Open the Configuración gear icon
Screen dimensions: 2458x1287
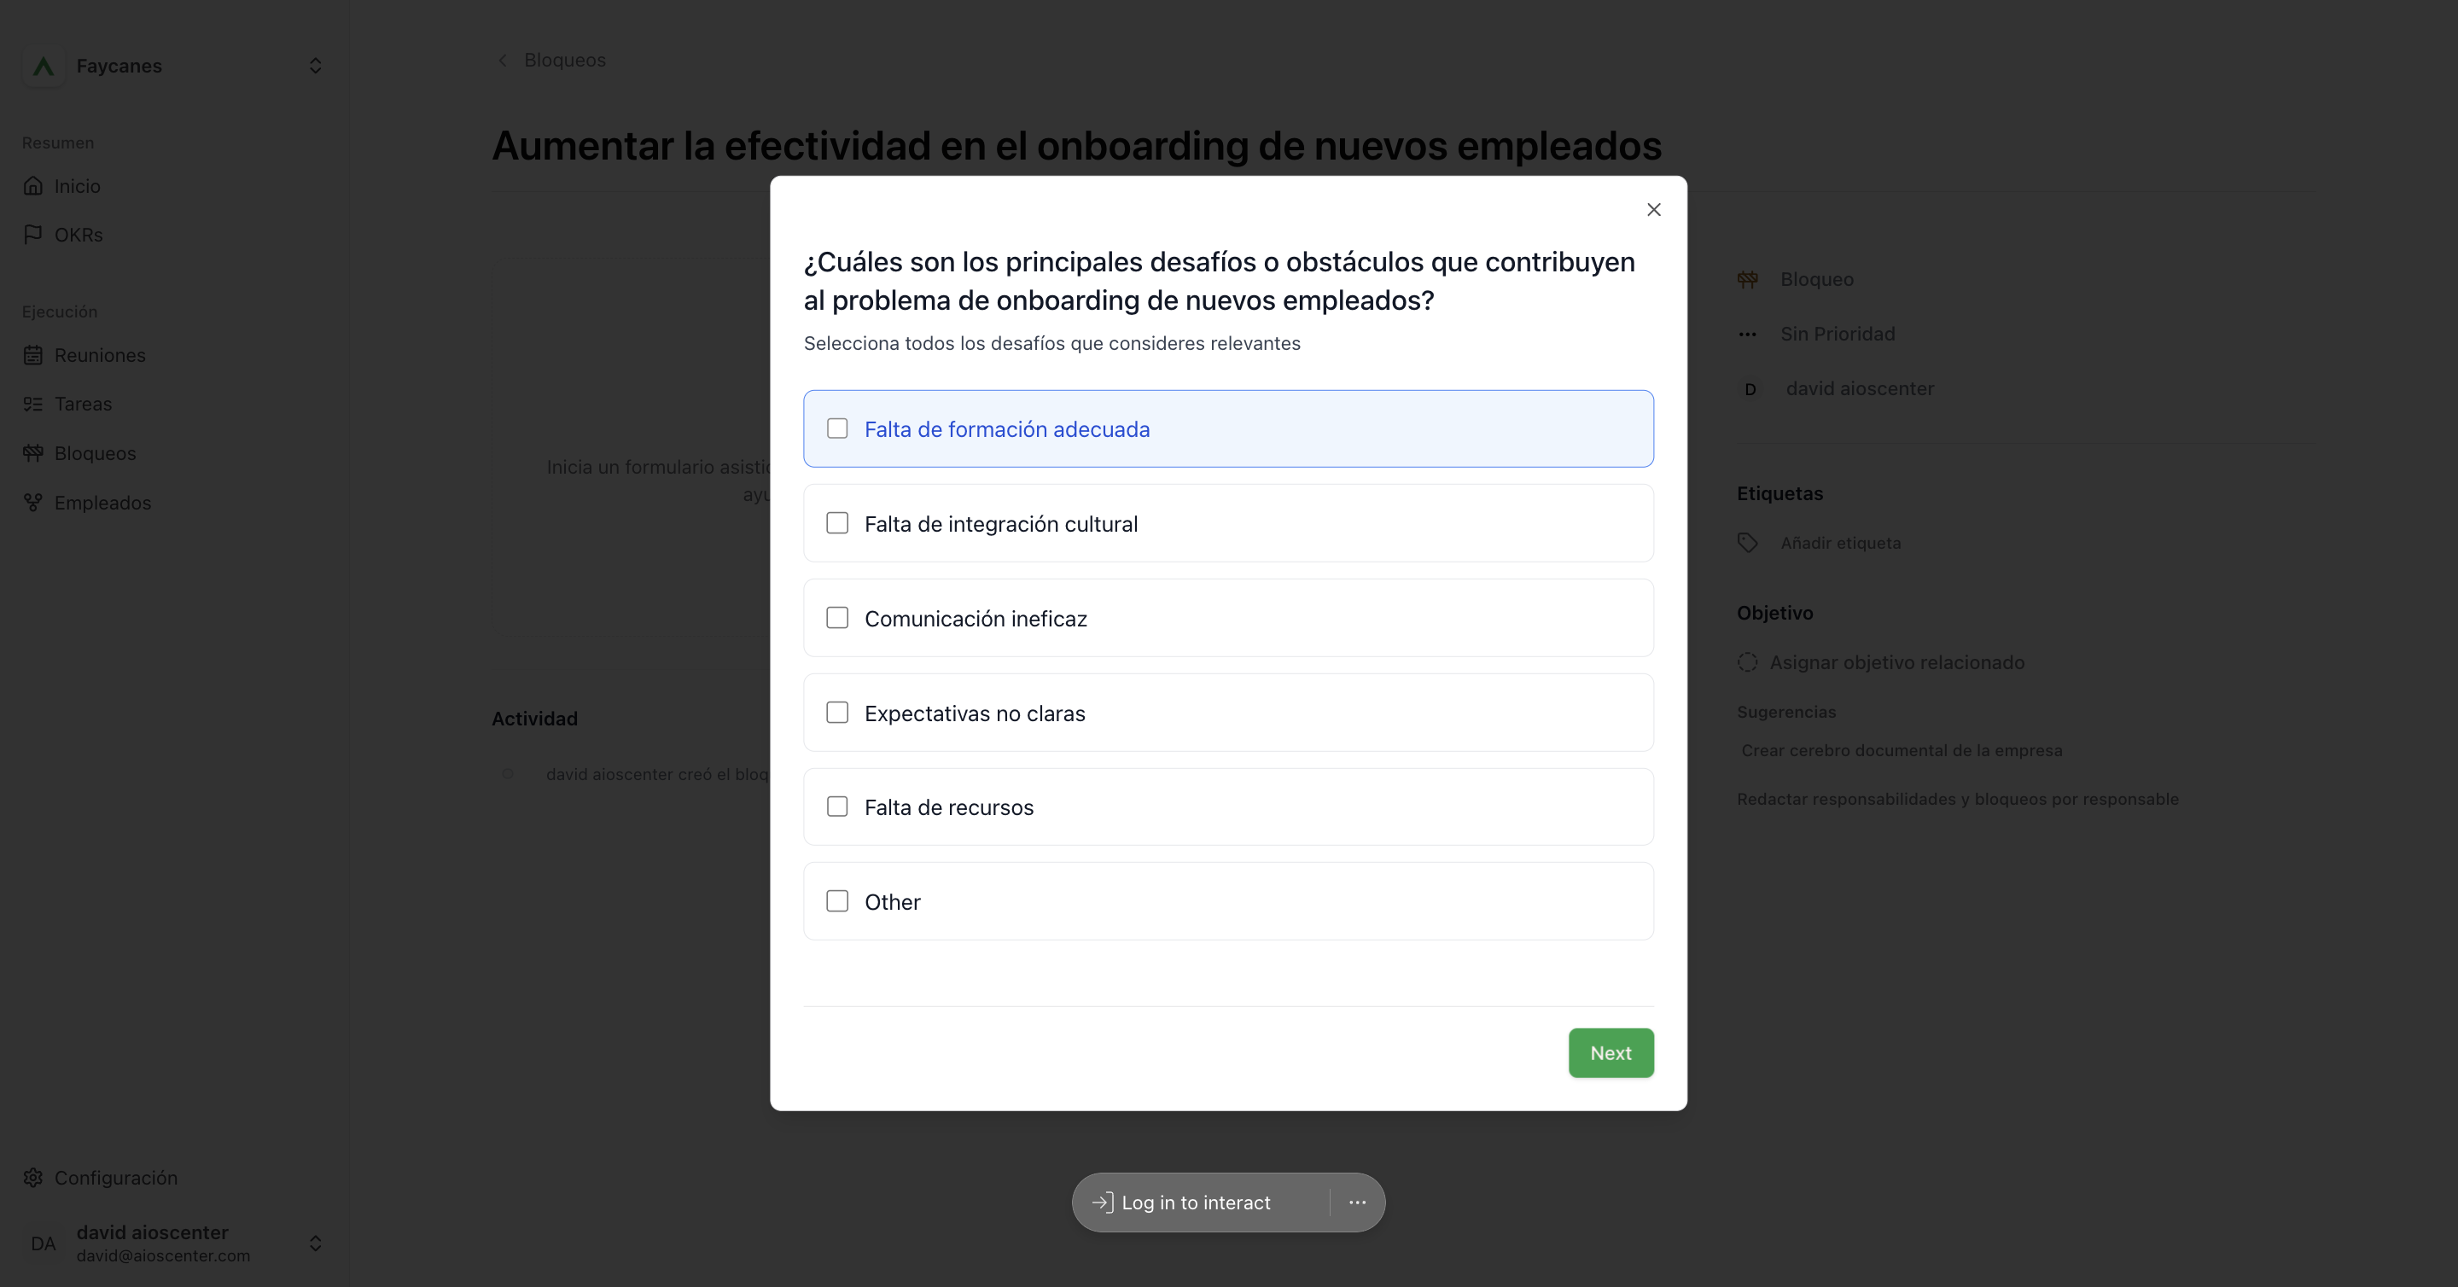coord(33,1177)
